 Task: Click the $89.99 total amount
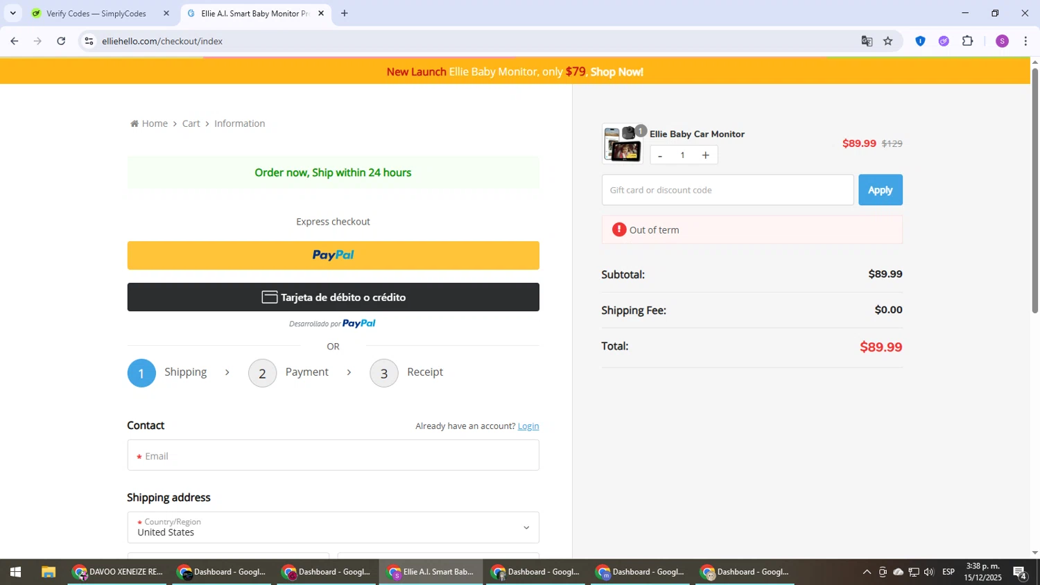click(881, 347)
